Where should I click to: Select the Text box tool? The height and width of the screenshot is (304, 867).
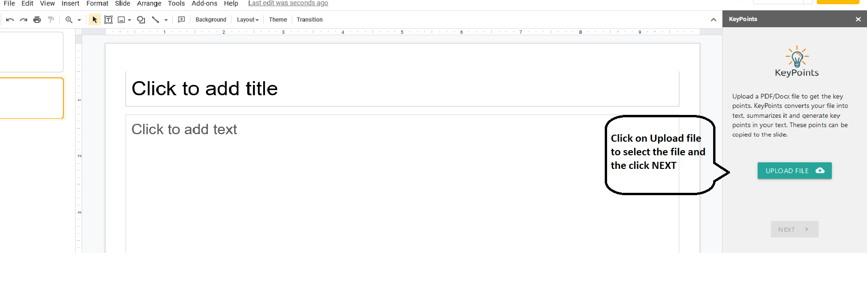pos(108,20)
